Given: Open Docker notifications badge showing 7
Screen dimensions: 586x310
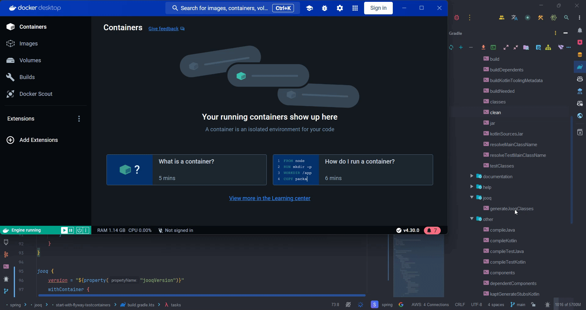Looking at the screenshot, I should (432, 230).
